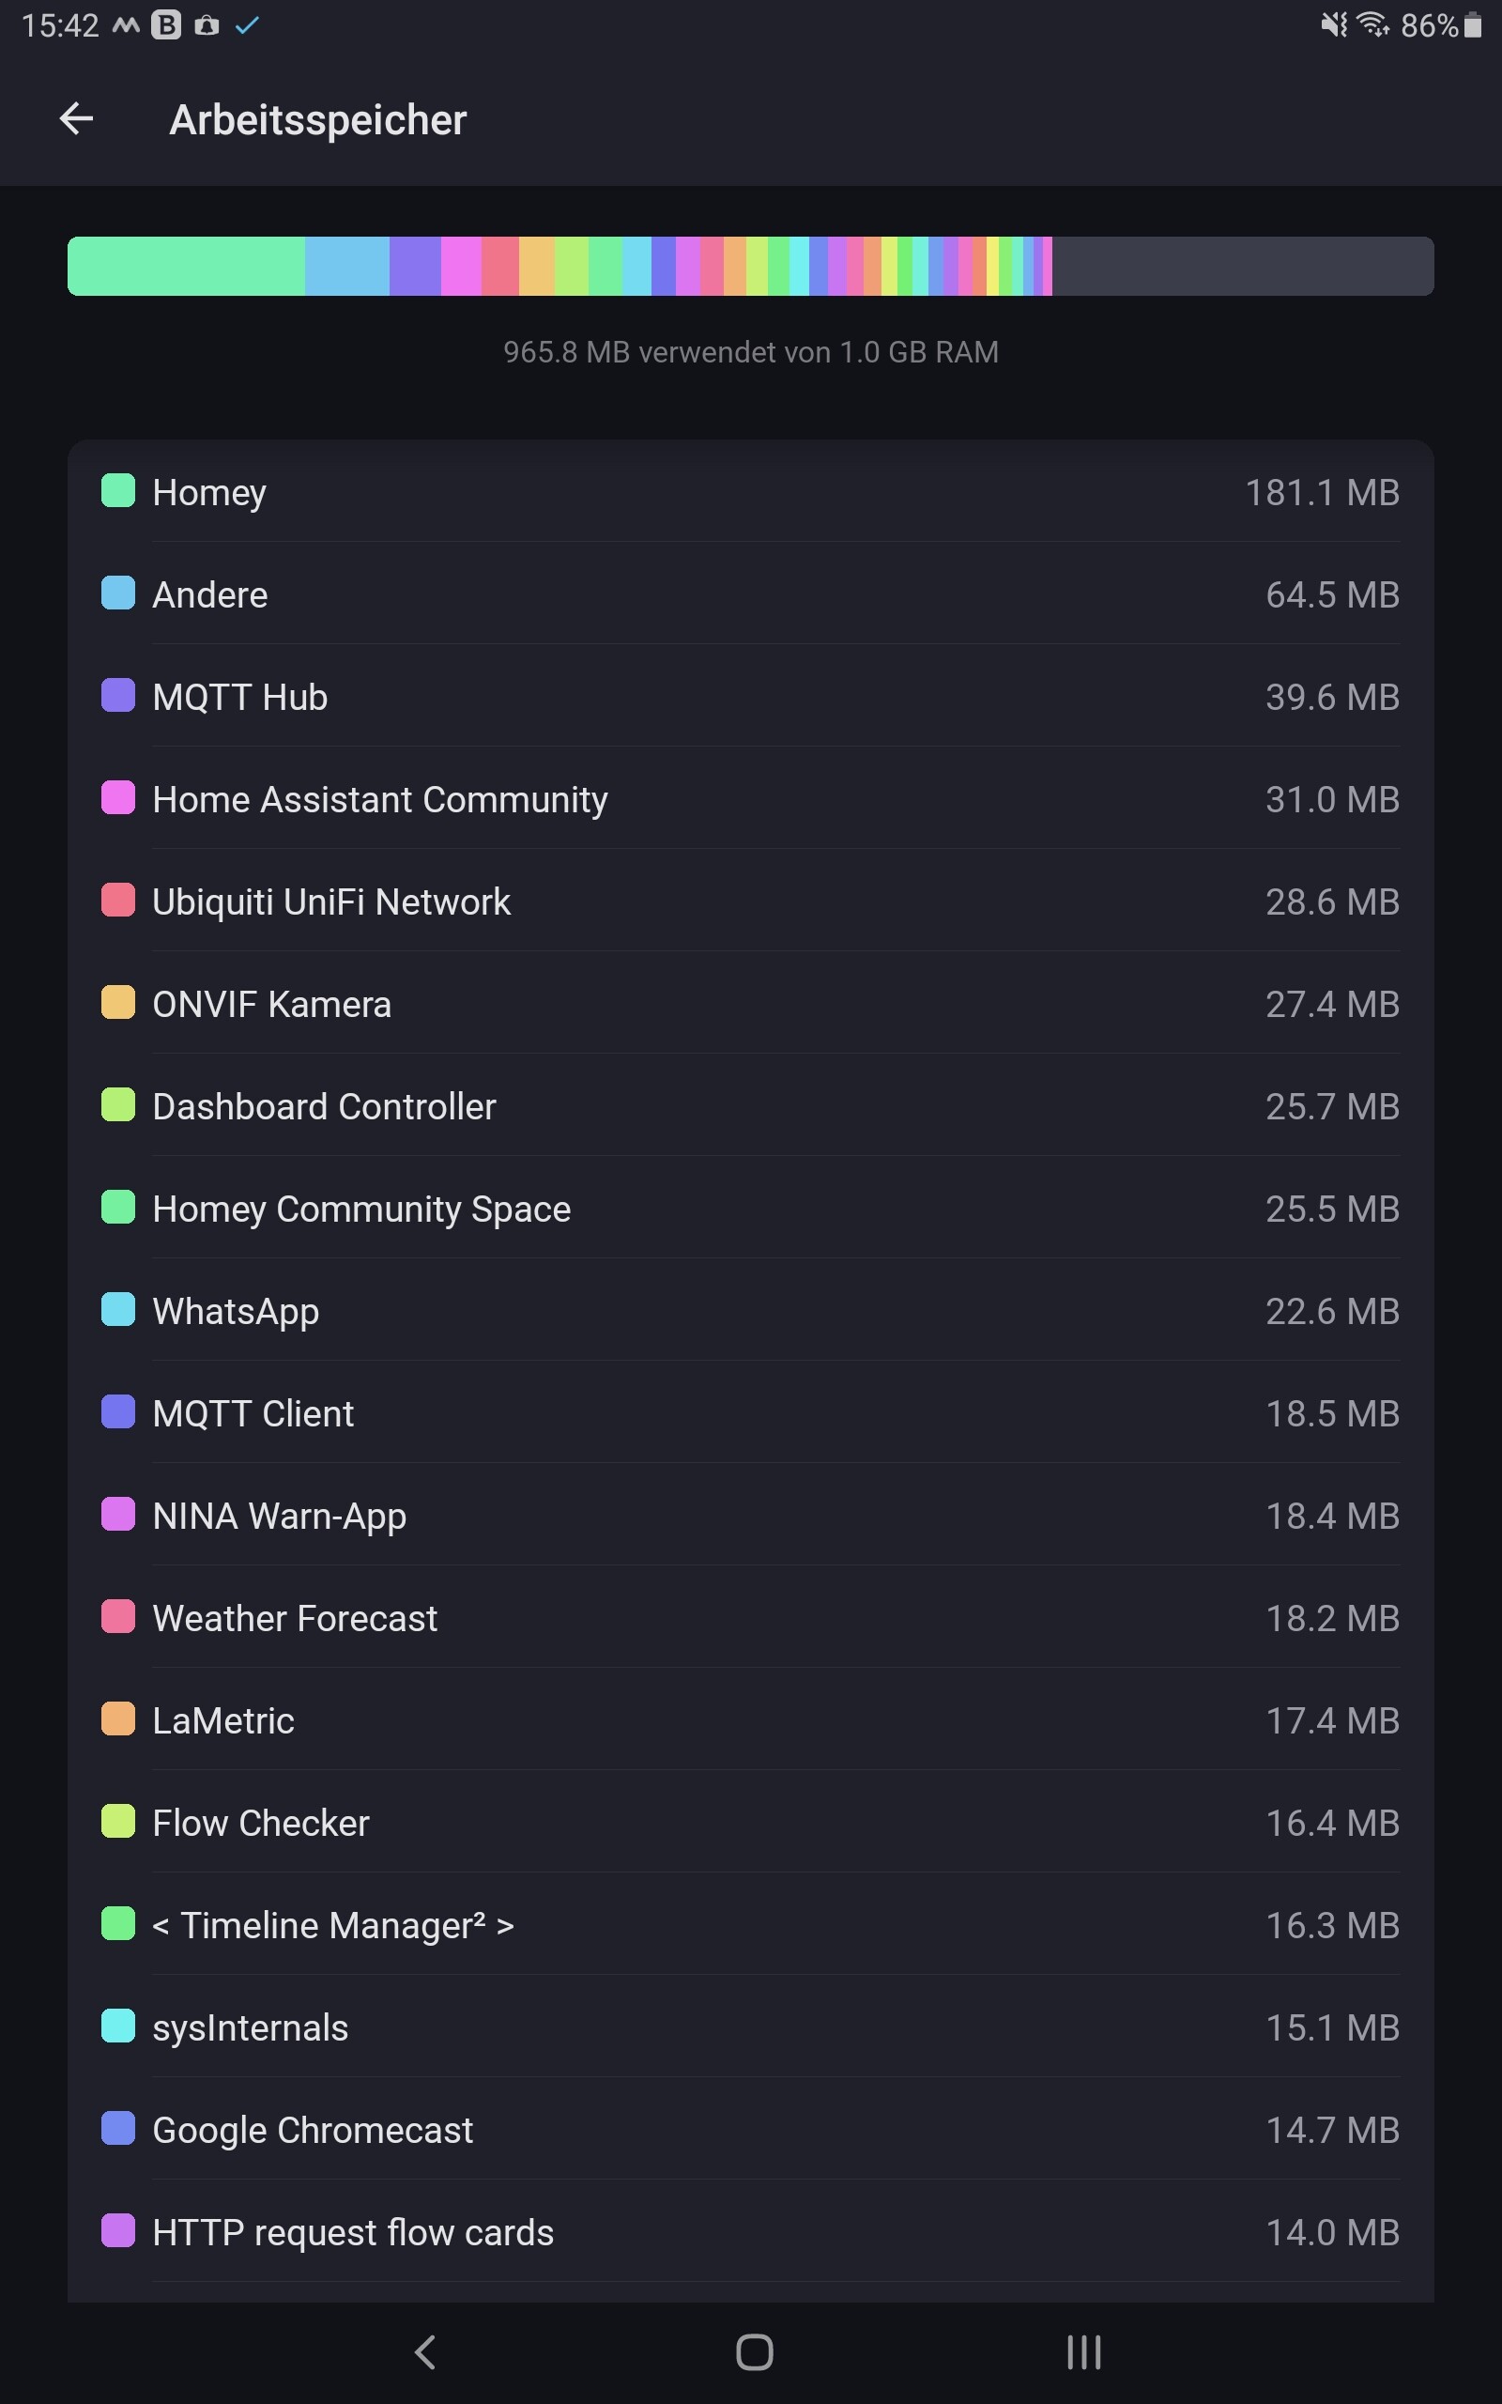Select the Homey memory entry
The width and height of the screenshot is (1502, 2404).
(x=750, y=493)
